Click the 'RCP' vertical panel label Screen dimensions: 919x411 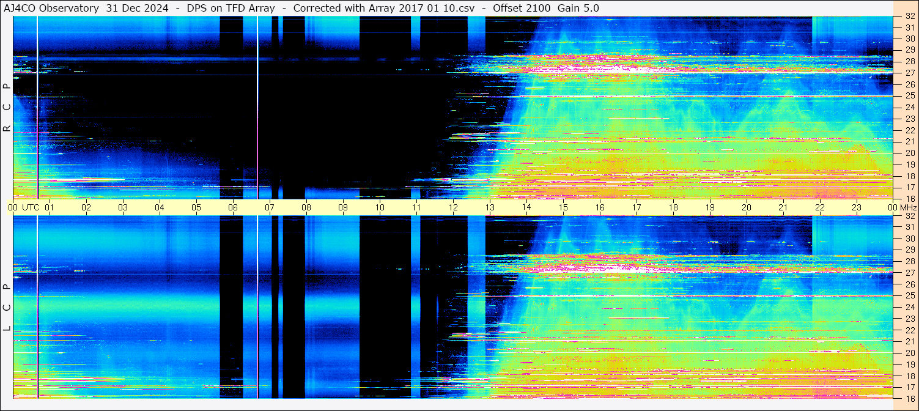[7, 108]
